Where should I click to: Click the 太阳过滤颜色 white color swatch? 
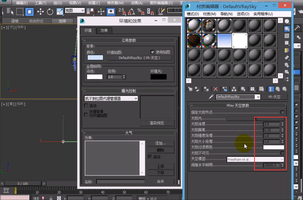coord(274,147)
